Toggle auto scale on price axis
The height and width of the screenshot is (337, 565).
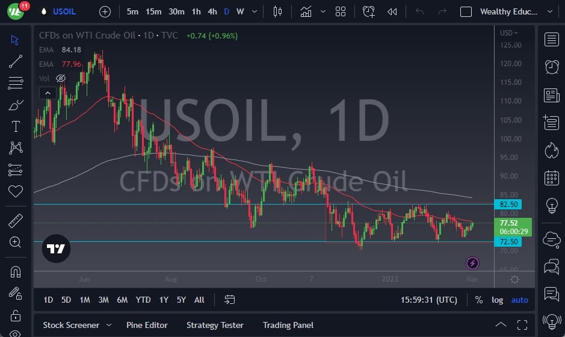(x=519, y=300)
